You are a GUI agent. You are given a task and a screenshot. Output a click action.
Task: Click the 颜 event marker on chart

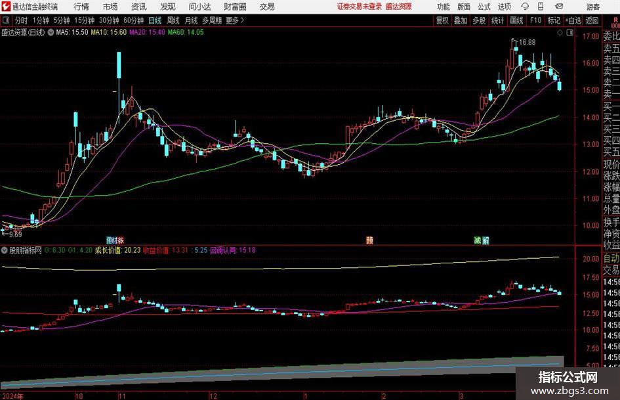[x=370, y=240]
